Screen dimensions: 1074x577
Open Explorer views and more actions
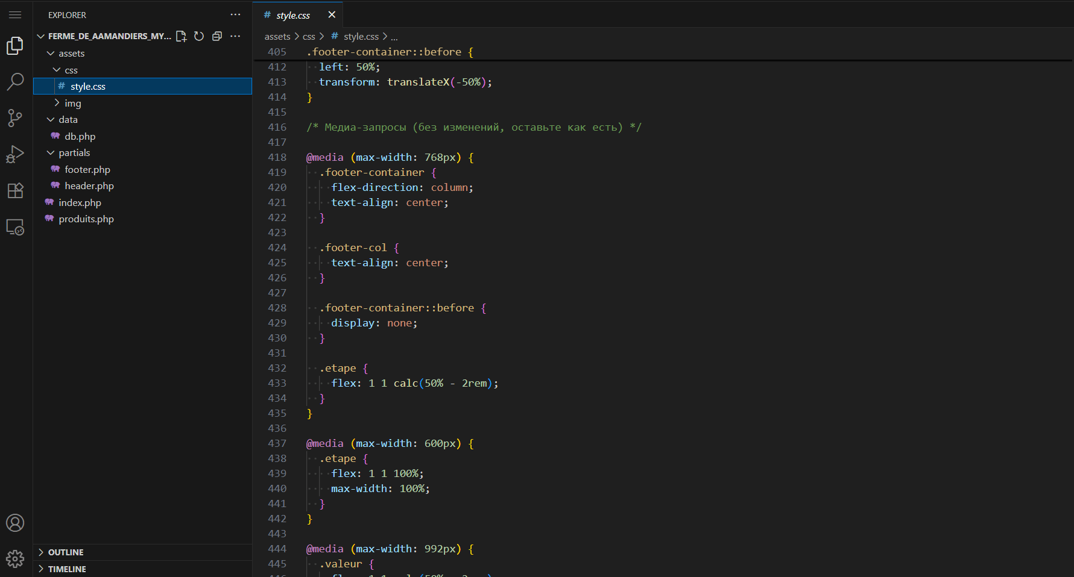pos(235,15)
